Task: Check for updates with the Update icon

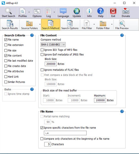Action: coord(77,11)
